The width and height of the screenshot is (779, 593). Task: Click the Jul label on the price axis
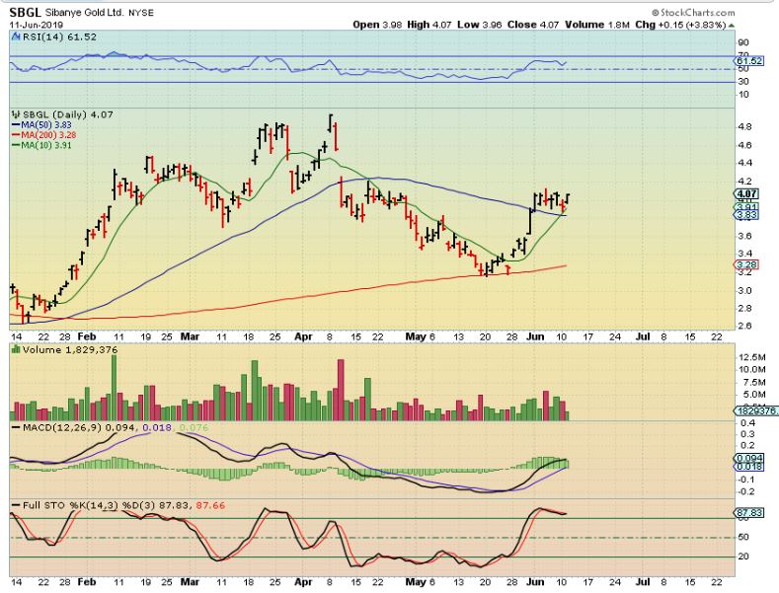644,336
